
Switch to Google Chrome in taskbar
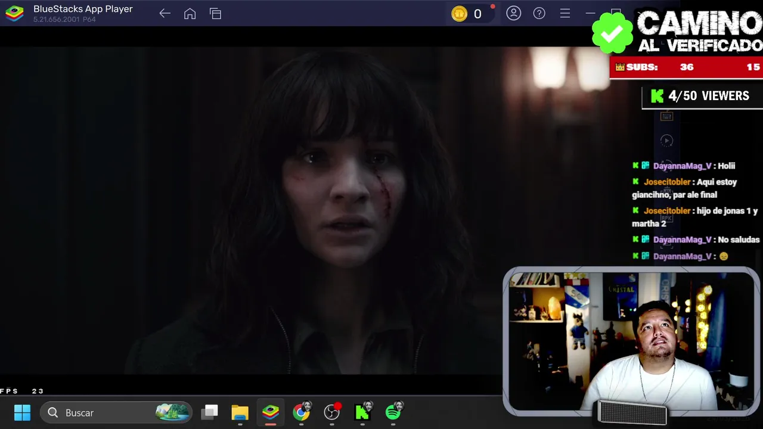coord(302,412)
